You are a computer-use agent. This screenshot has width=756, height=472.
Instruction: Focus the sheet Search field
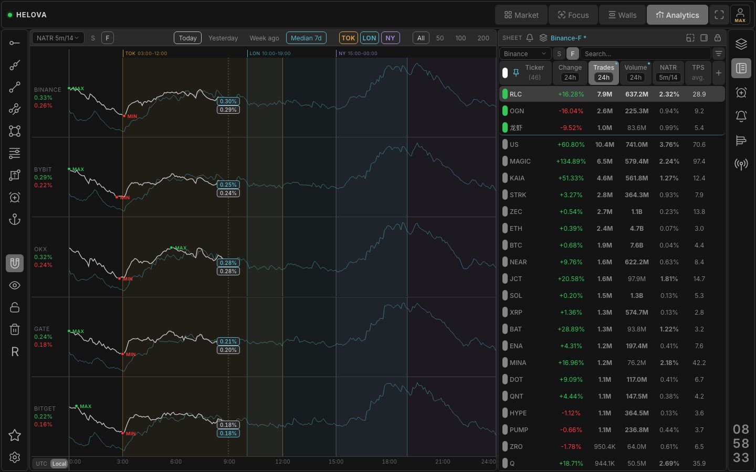[645, 53]
